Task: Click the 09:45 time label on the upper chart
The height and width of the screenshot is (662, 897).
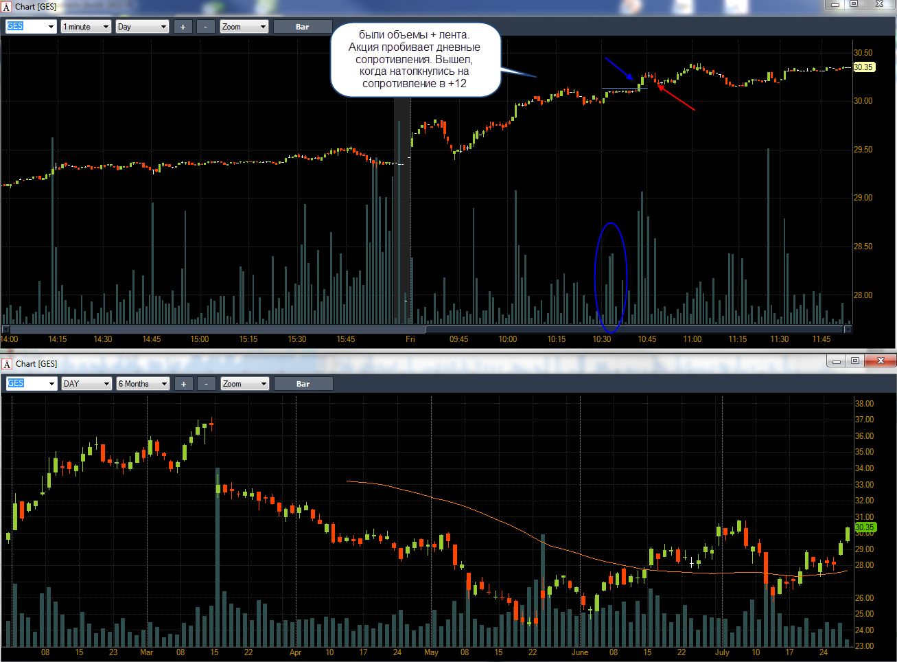Action: point(458,339)
